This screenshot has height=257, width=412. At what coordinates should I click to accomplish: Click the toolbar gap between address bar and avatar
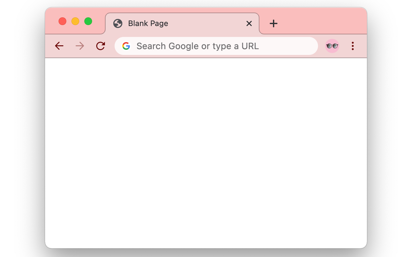tap(322, 46)
